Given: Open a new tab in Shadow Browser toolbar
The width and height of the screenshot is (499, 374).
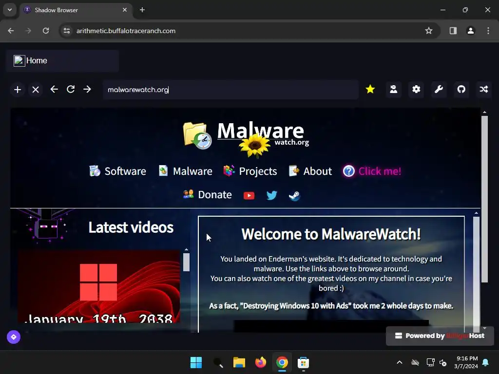Looking at the screenshot, I should (18, 90).
